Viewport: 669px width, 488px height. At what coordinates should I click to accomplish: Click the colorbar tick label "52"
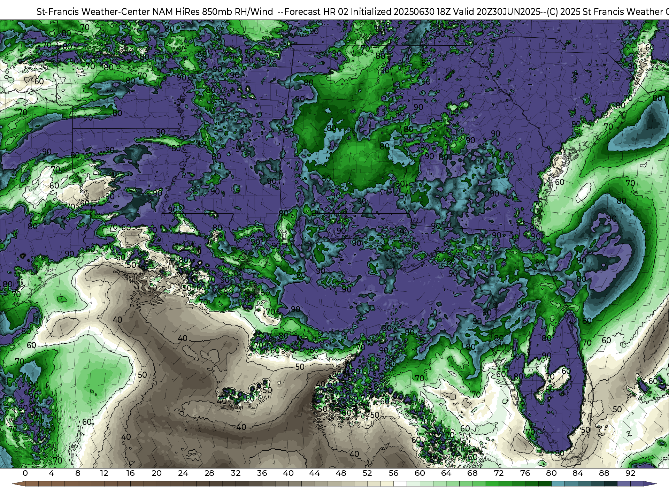tap(367, 473)
